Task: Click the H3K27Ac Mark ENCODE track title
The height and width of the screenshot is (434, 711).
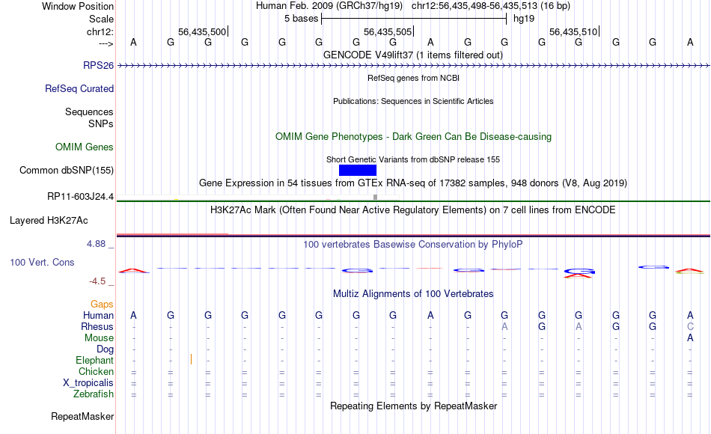Action: point(413,210)
